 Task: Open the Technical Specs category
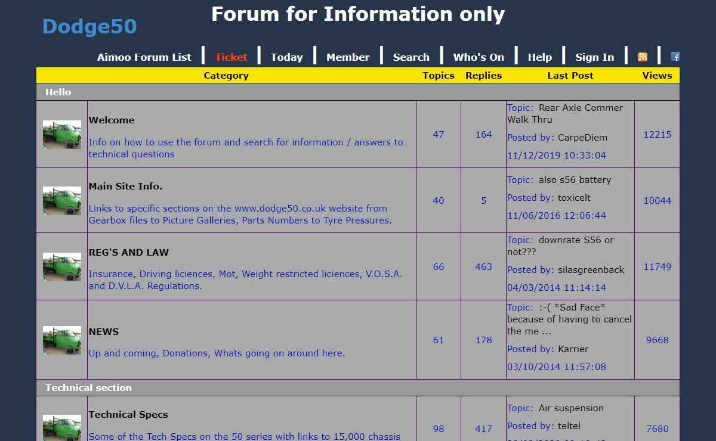tap(128, 414)
